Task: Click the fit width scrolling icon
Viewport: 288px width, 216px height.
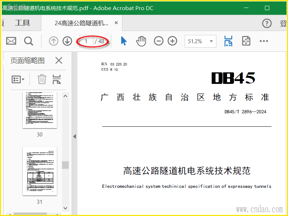Action: point(228,41)
